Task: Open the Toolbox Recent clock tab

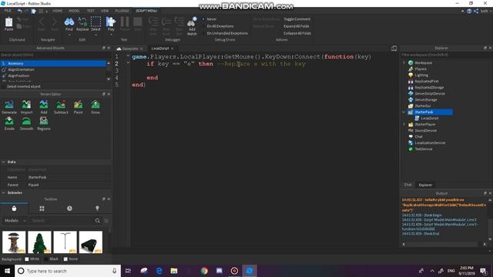Action: [x=69, y=209]
